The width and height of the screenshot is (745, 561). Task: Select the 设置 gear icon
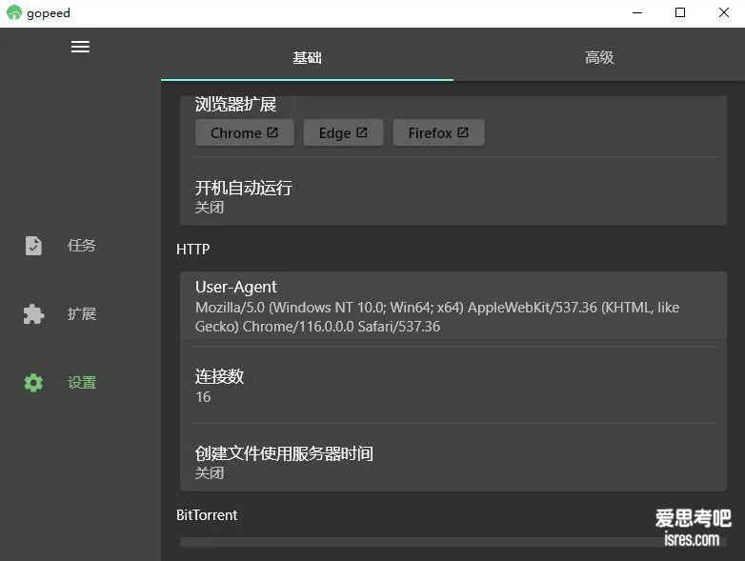[33, 382]
